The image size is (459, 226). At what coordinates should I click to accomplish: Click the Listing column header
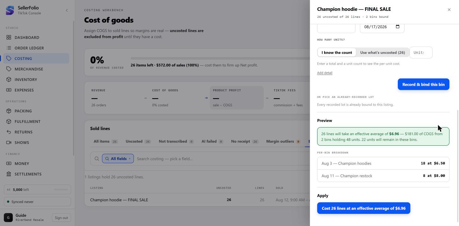click(96, 188)
